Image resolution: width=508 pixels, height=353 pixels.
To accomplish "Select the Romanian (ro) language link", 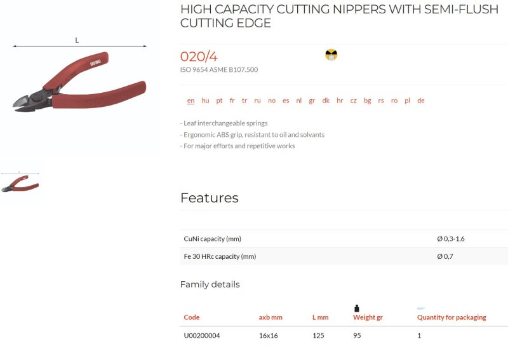I will tap(394, 100).
